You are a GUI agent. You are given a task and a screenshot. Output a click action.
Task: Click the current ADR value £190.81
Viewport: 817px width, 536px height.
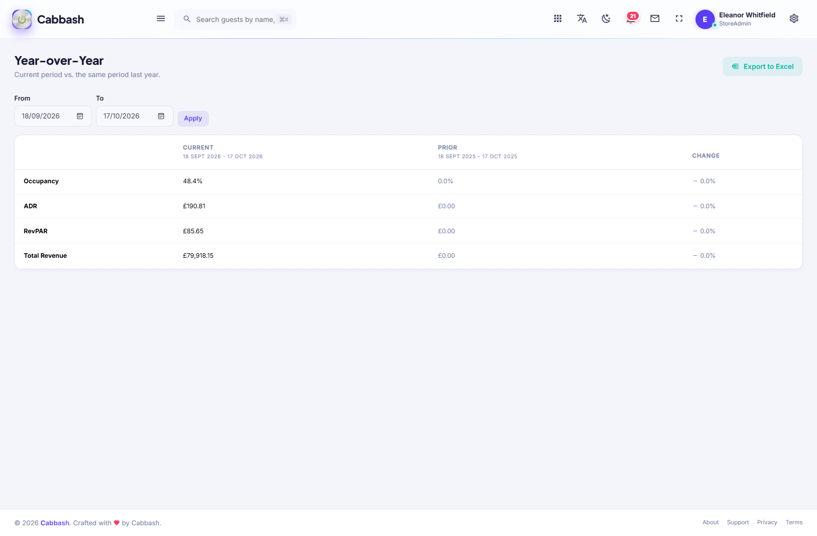tap(194, 206)
